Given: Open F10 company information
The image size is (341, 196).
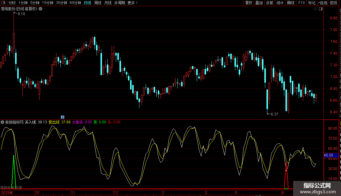Looking at the screenshot, I should pos(301,3).
